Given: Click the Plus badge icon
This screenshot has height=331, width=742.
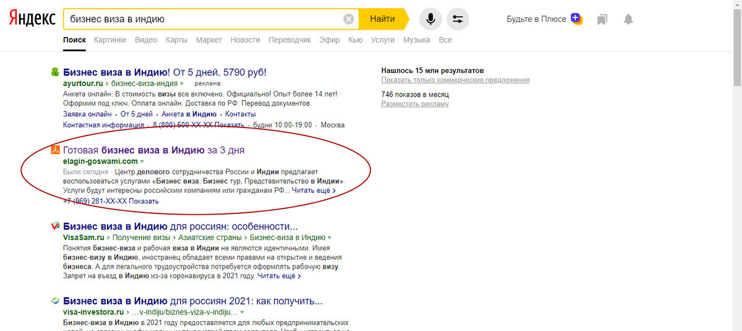Looking at the screenshot, I should pos(576,18).
